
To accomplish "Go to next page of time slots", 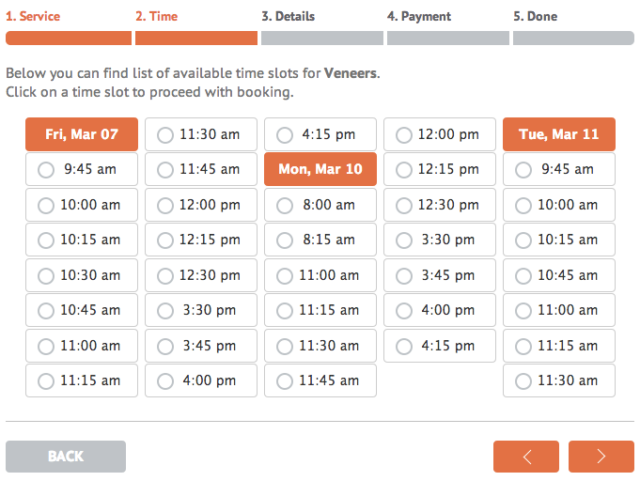I will point(601,457).
